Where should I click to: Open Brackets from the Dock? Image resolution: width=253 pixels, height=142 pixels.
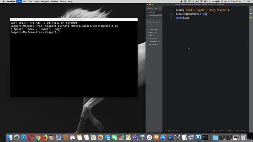coord(198,138)
